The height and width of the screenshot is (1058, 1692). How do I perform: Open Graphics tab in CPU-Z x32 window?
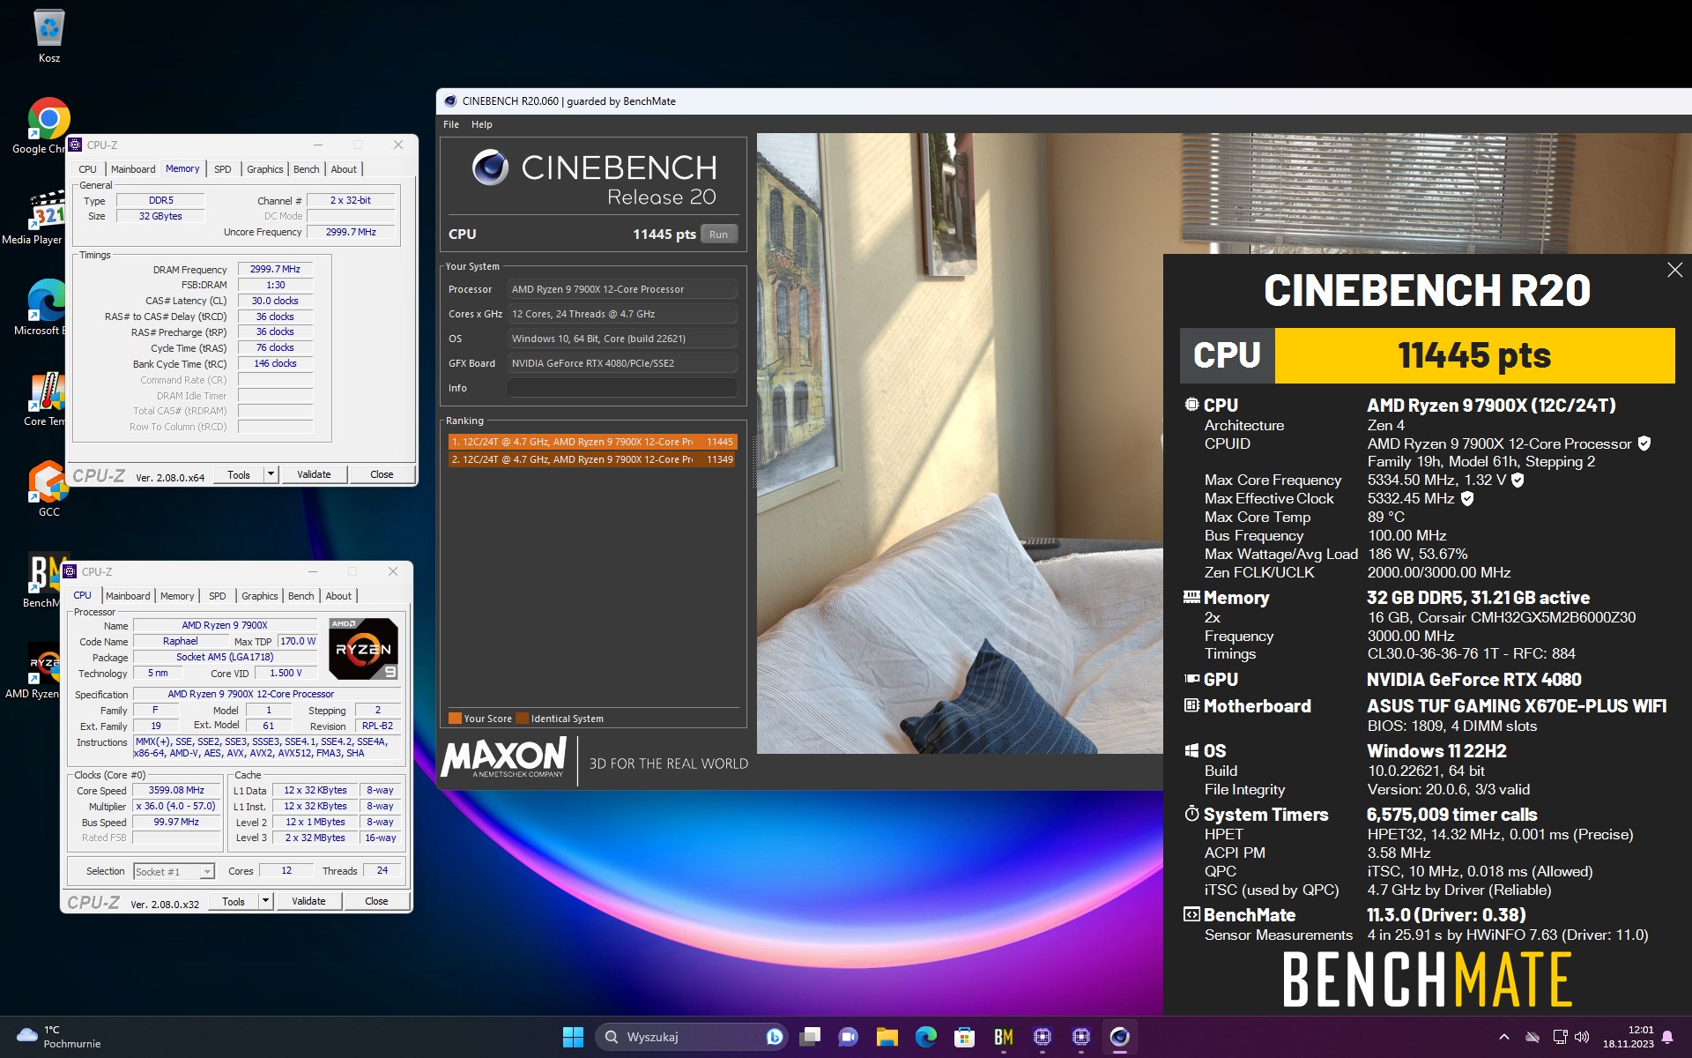click(260, 596)
